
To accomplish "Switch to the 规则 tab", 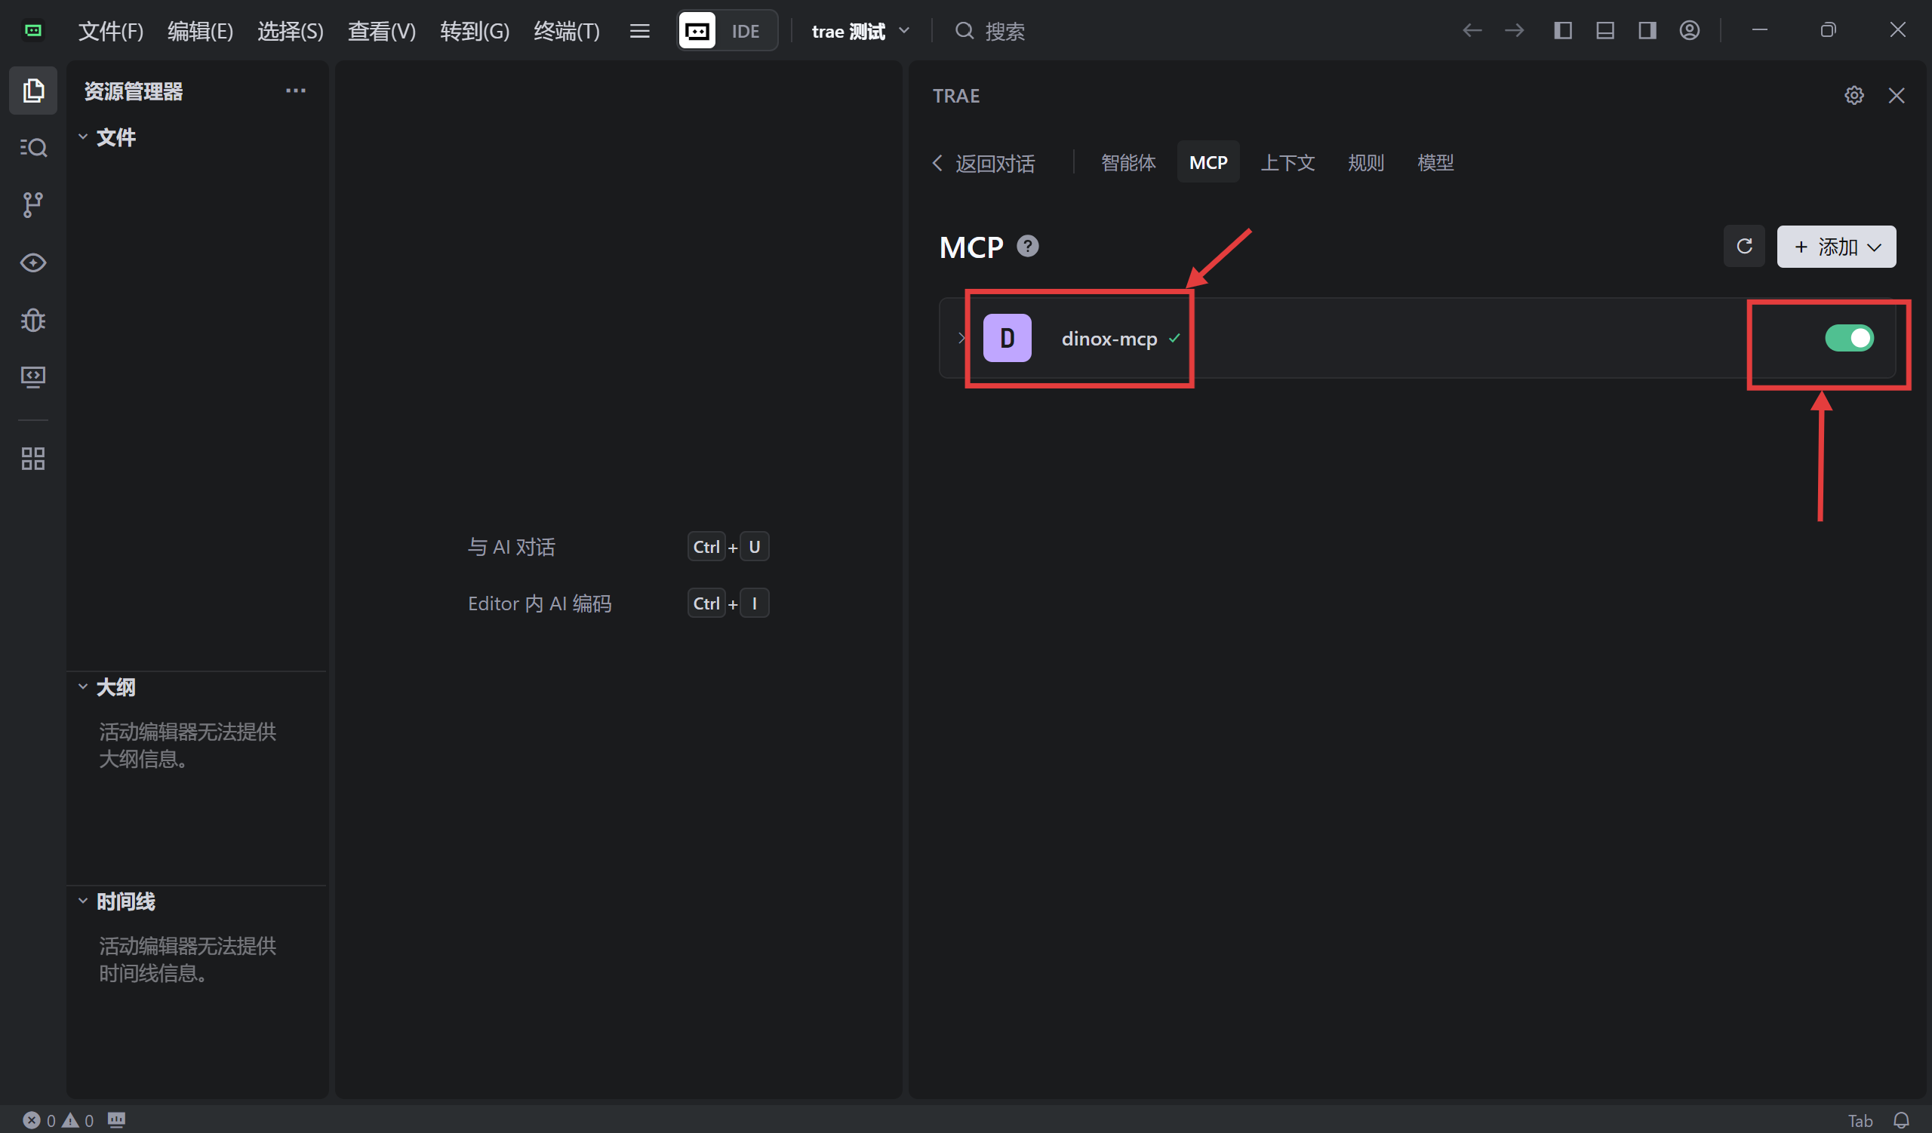I will [x=1366, y=162].
